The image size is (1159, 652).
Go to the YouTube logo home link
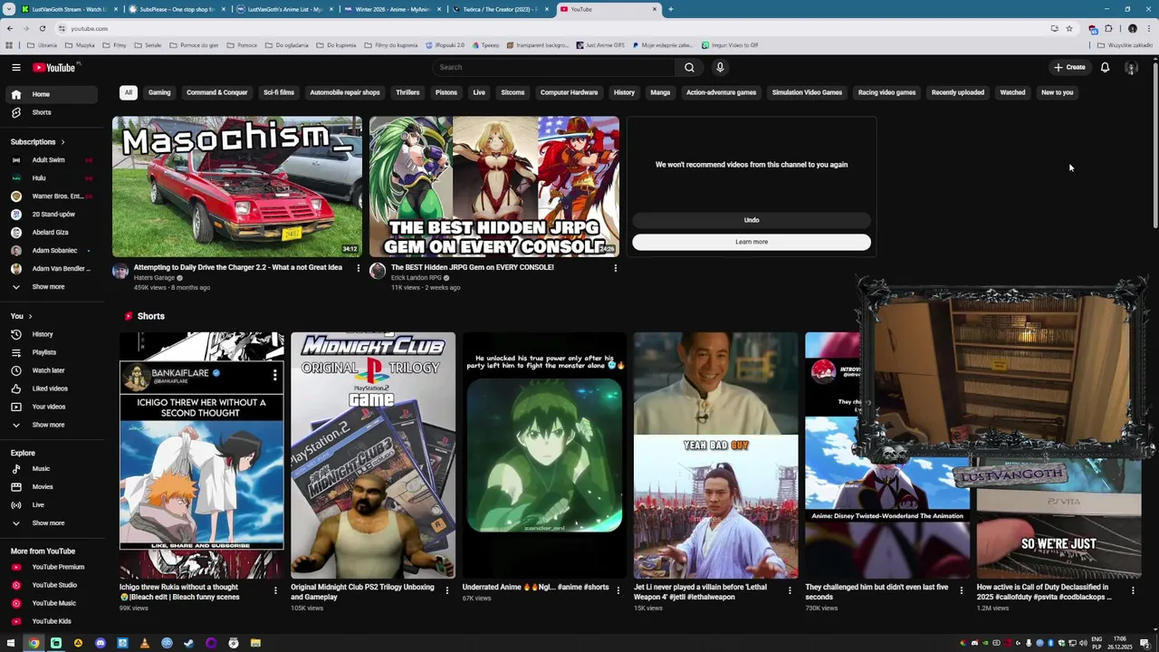pyautogui.click(x=54, y=67)
